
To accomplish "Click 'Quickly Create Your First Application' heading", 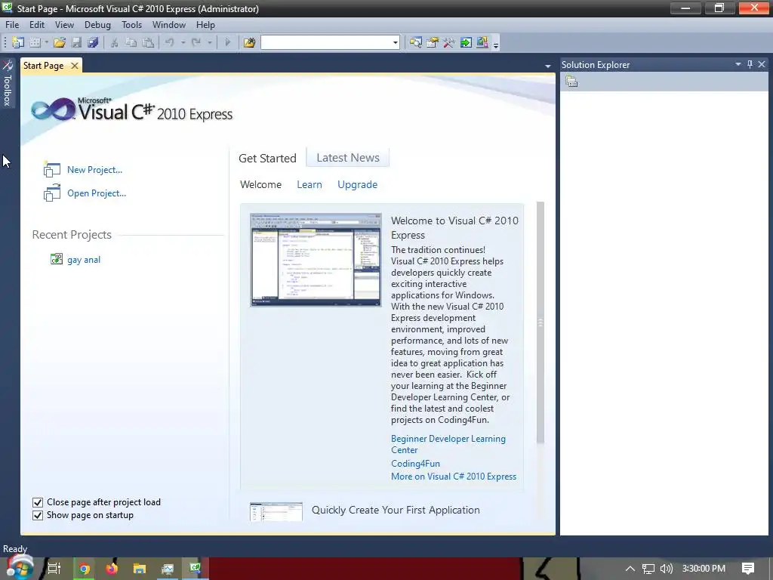I will (396, 510).
